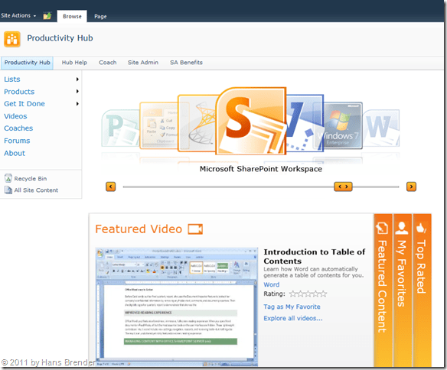Click the carousel previous arrow button

click(x=111, y=187)
